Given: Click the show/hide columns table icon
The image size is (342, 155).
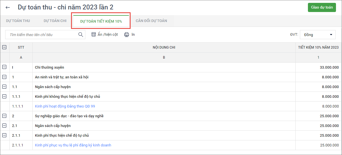Looking at the screenshot, I should tap(94, 35).
